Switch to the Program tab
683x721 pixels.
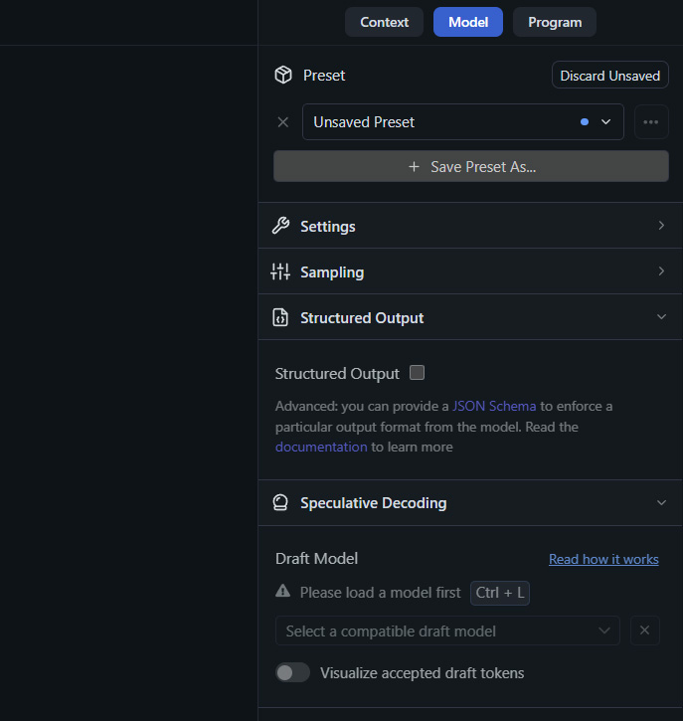coord(555,22)
